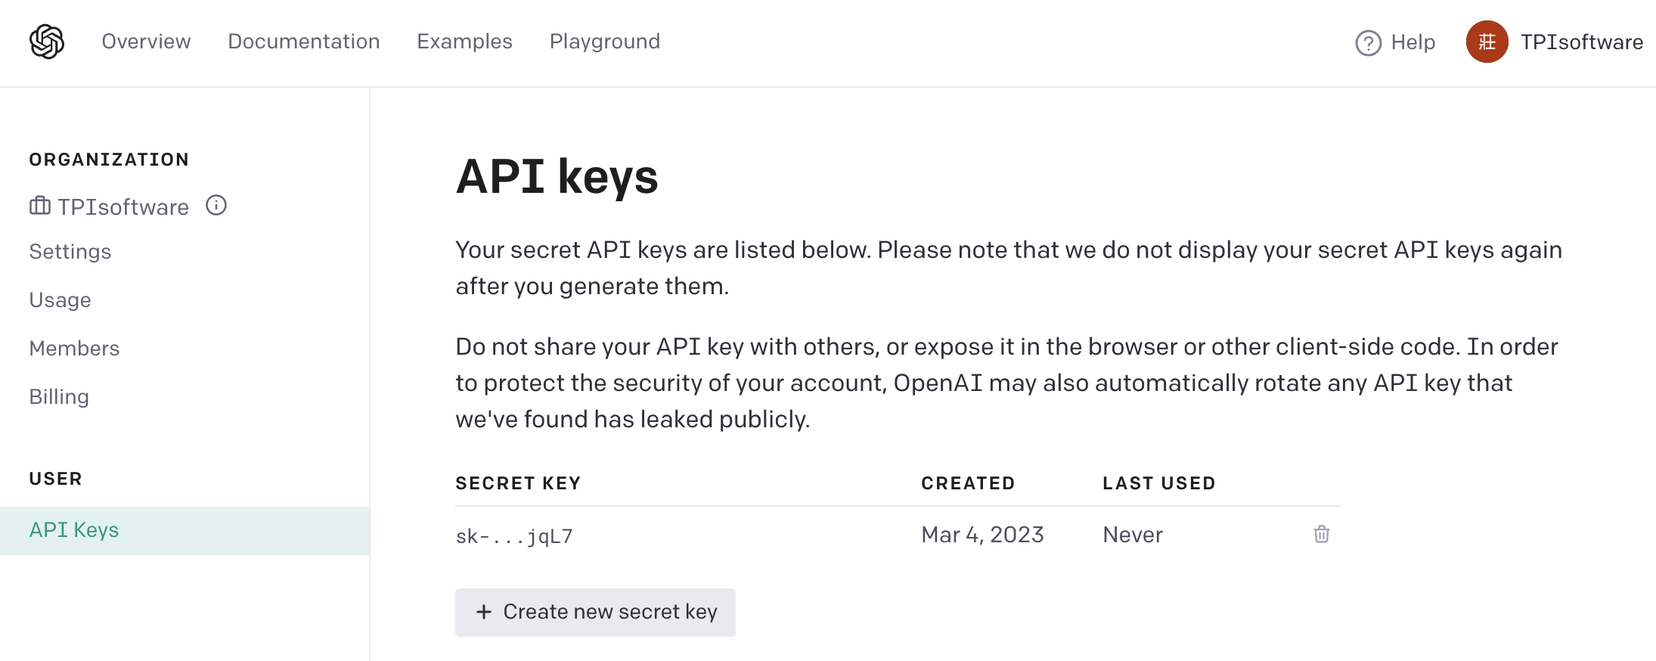Open organization Settings
Screen dimensions: 1656x661
pos(70,252)
